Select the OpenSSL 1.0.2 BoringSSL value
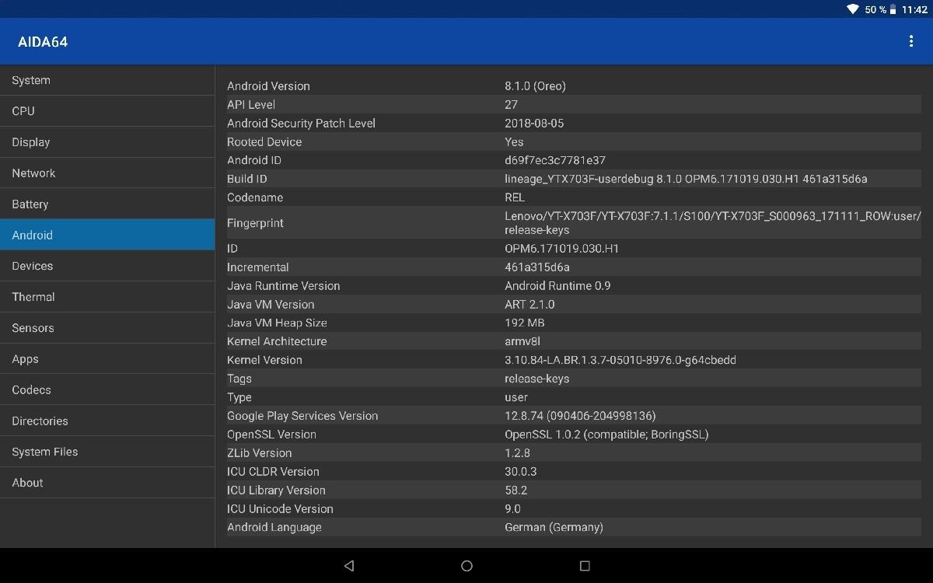This screenshot has width=933, height=583. coord(606,435)
